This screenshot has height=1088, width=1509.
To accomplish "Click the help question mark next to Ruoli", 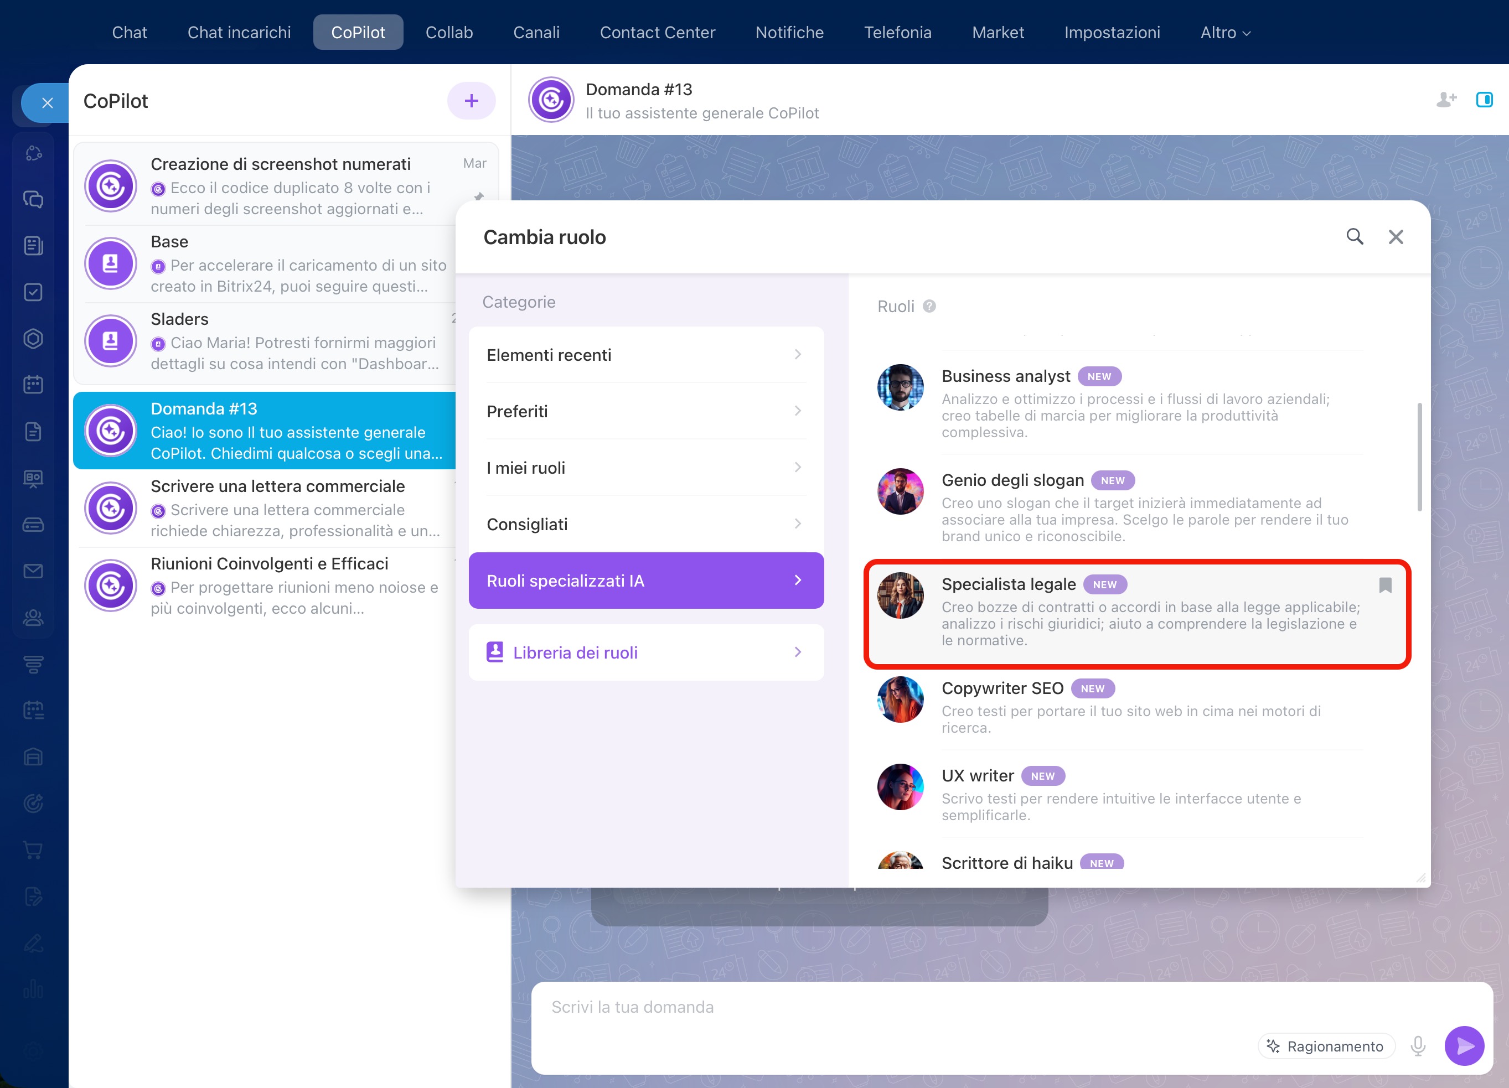I will (x=929, y=307).
